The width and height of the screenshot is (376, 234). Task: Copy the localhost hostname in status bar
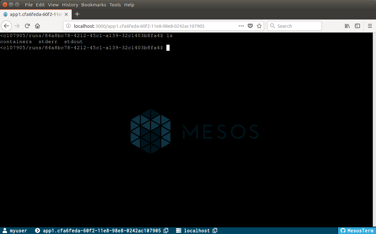click(x=215, y=230)
